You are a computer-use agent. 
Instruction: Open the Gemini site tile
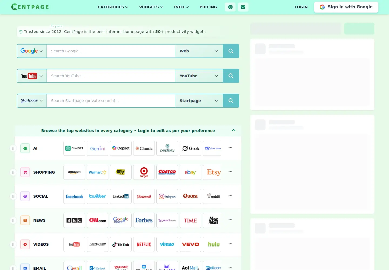pos(98,148)
